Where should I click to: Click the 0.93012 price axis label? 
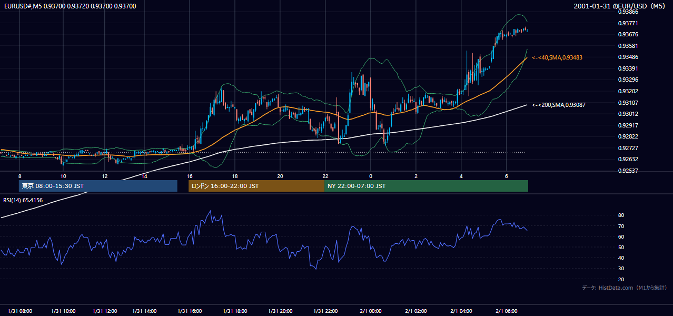[628, 114]
